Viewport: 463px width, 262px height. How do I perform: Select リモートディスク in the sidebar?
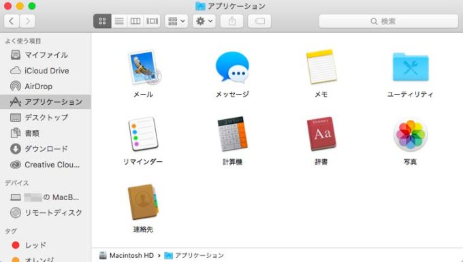point(46,212)
